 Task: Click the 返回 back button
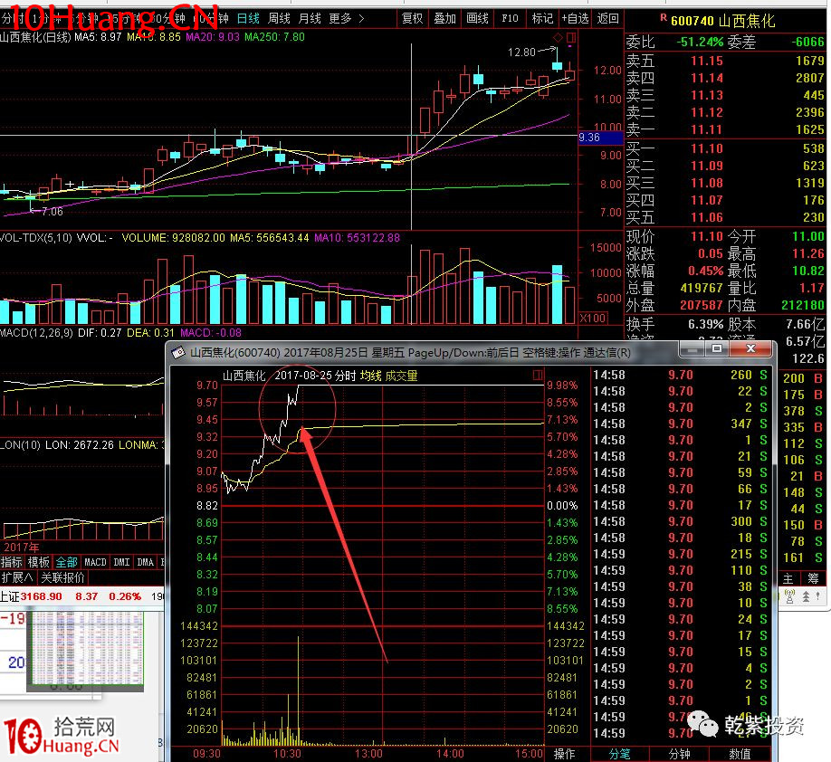607,18
